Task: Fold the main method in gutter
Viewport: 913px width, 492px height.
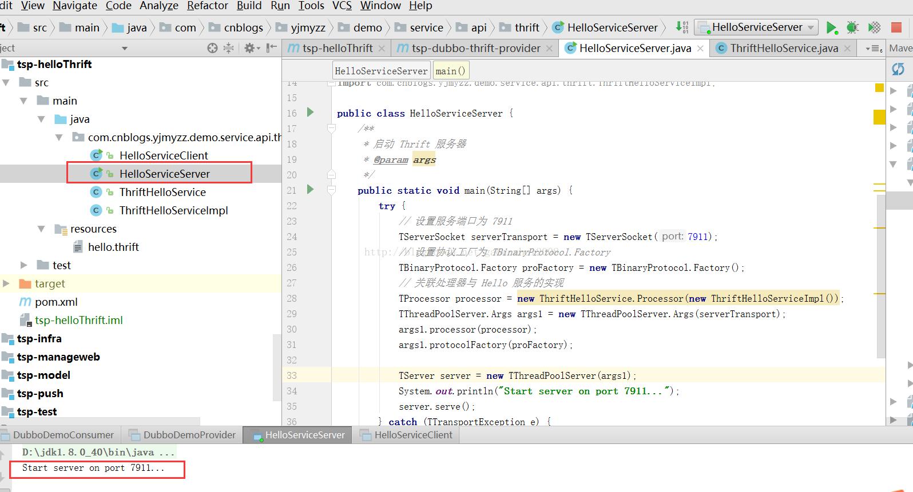Action: coord(331,190)
